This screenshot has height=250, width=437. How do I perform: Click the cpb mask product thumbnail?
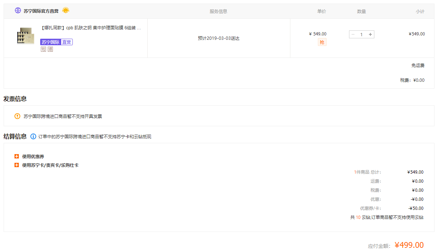tap(25, 36)
